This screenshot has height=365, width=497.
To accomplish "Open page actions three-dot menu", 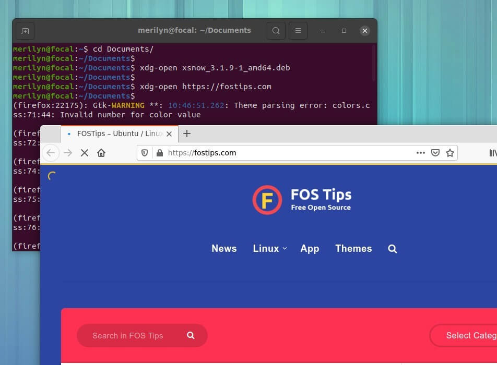I will tap(421, 153).
